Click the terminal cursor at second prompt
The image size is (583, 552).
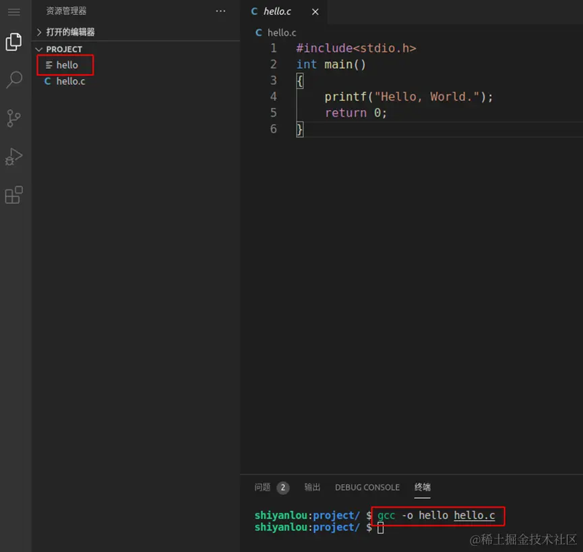click(380, 528)
